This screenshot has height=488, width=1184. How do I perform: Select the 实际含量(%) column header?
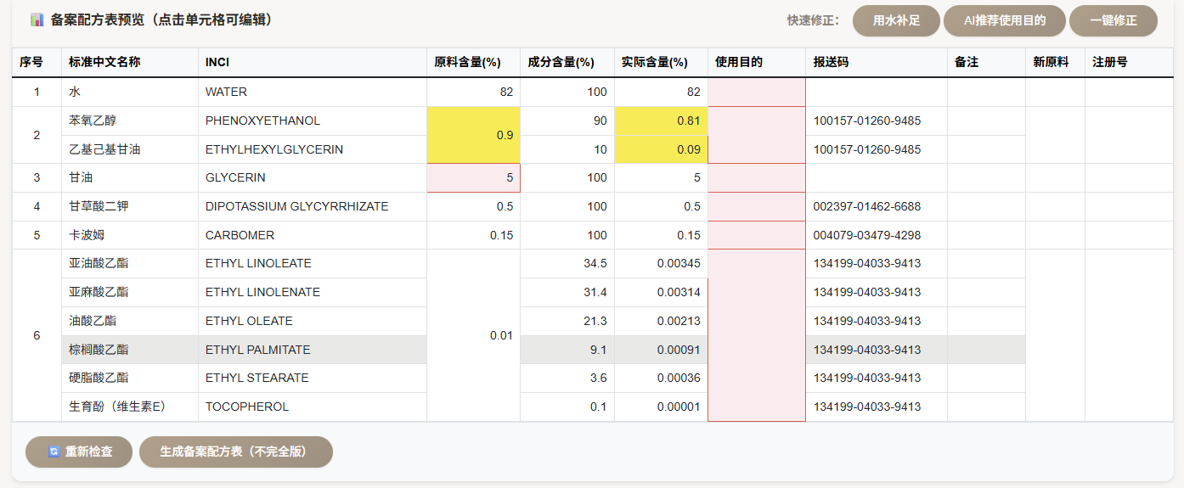(661, 63)
